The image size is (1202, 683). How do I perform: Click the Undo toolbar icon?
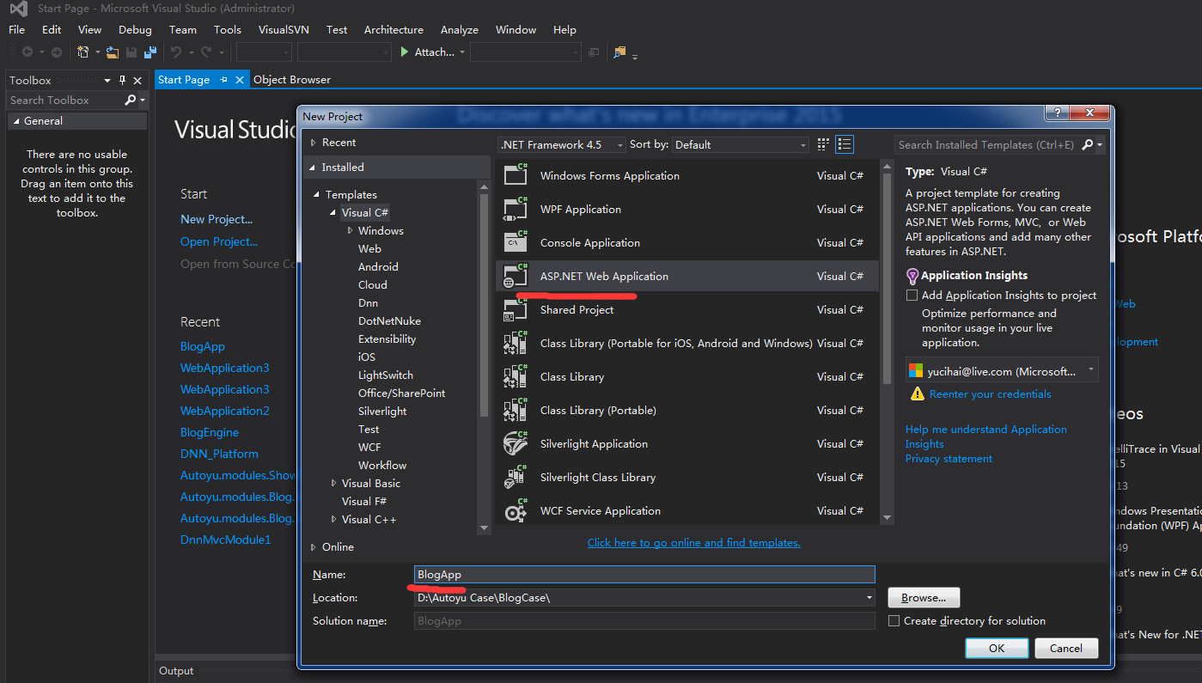pyautogui.click(x=175, y=52)
